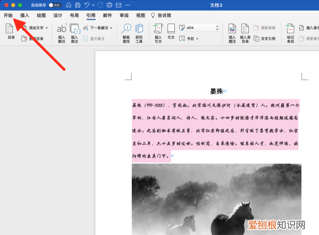This screenshot has height=235, width=319.
Task: Click the Home icon in title bar
Action: (x=69, y=5)
